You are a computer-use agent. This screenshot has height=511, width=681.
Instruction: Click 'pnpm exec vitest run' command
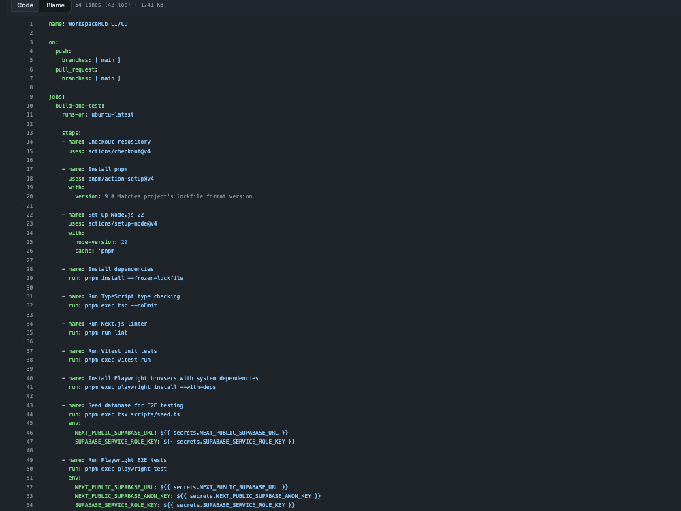[118, 360]
